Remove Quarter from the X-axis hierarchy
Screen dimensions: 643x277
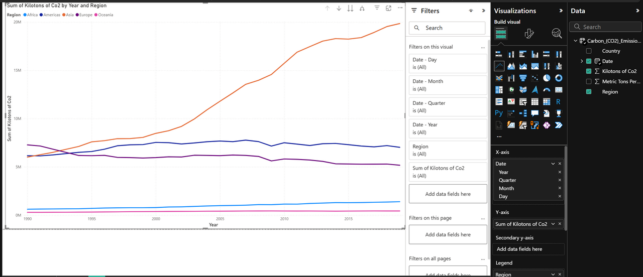click(x=560, y=180)
